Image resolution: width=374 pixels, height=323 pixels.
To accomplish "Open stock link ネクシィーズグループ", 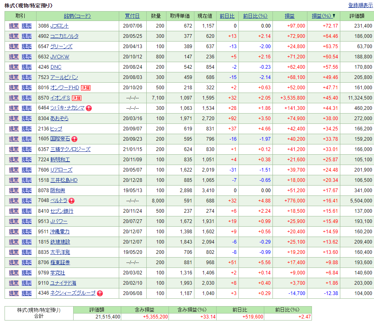I will (73, 293).
